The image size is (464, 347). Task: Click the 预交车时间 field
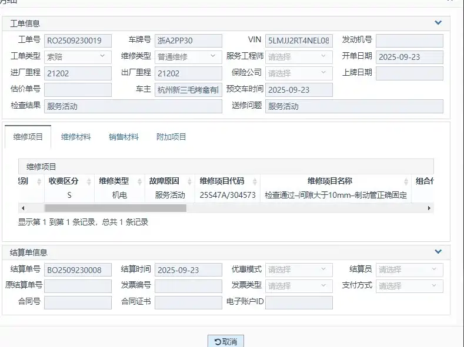click(x=299, y=89)
